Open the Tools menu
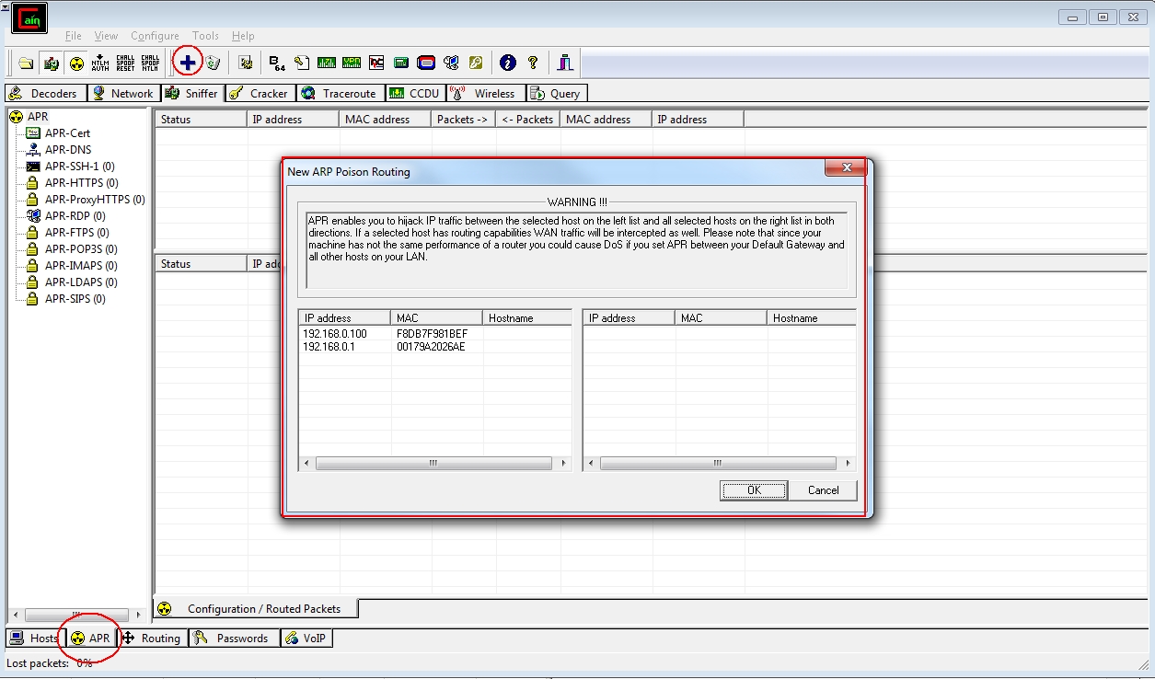The image size is (1155, 679). click(x=205, y=36)
